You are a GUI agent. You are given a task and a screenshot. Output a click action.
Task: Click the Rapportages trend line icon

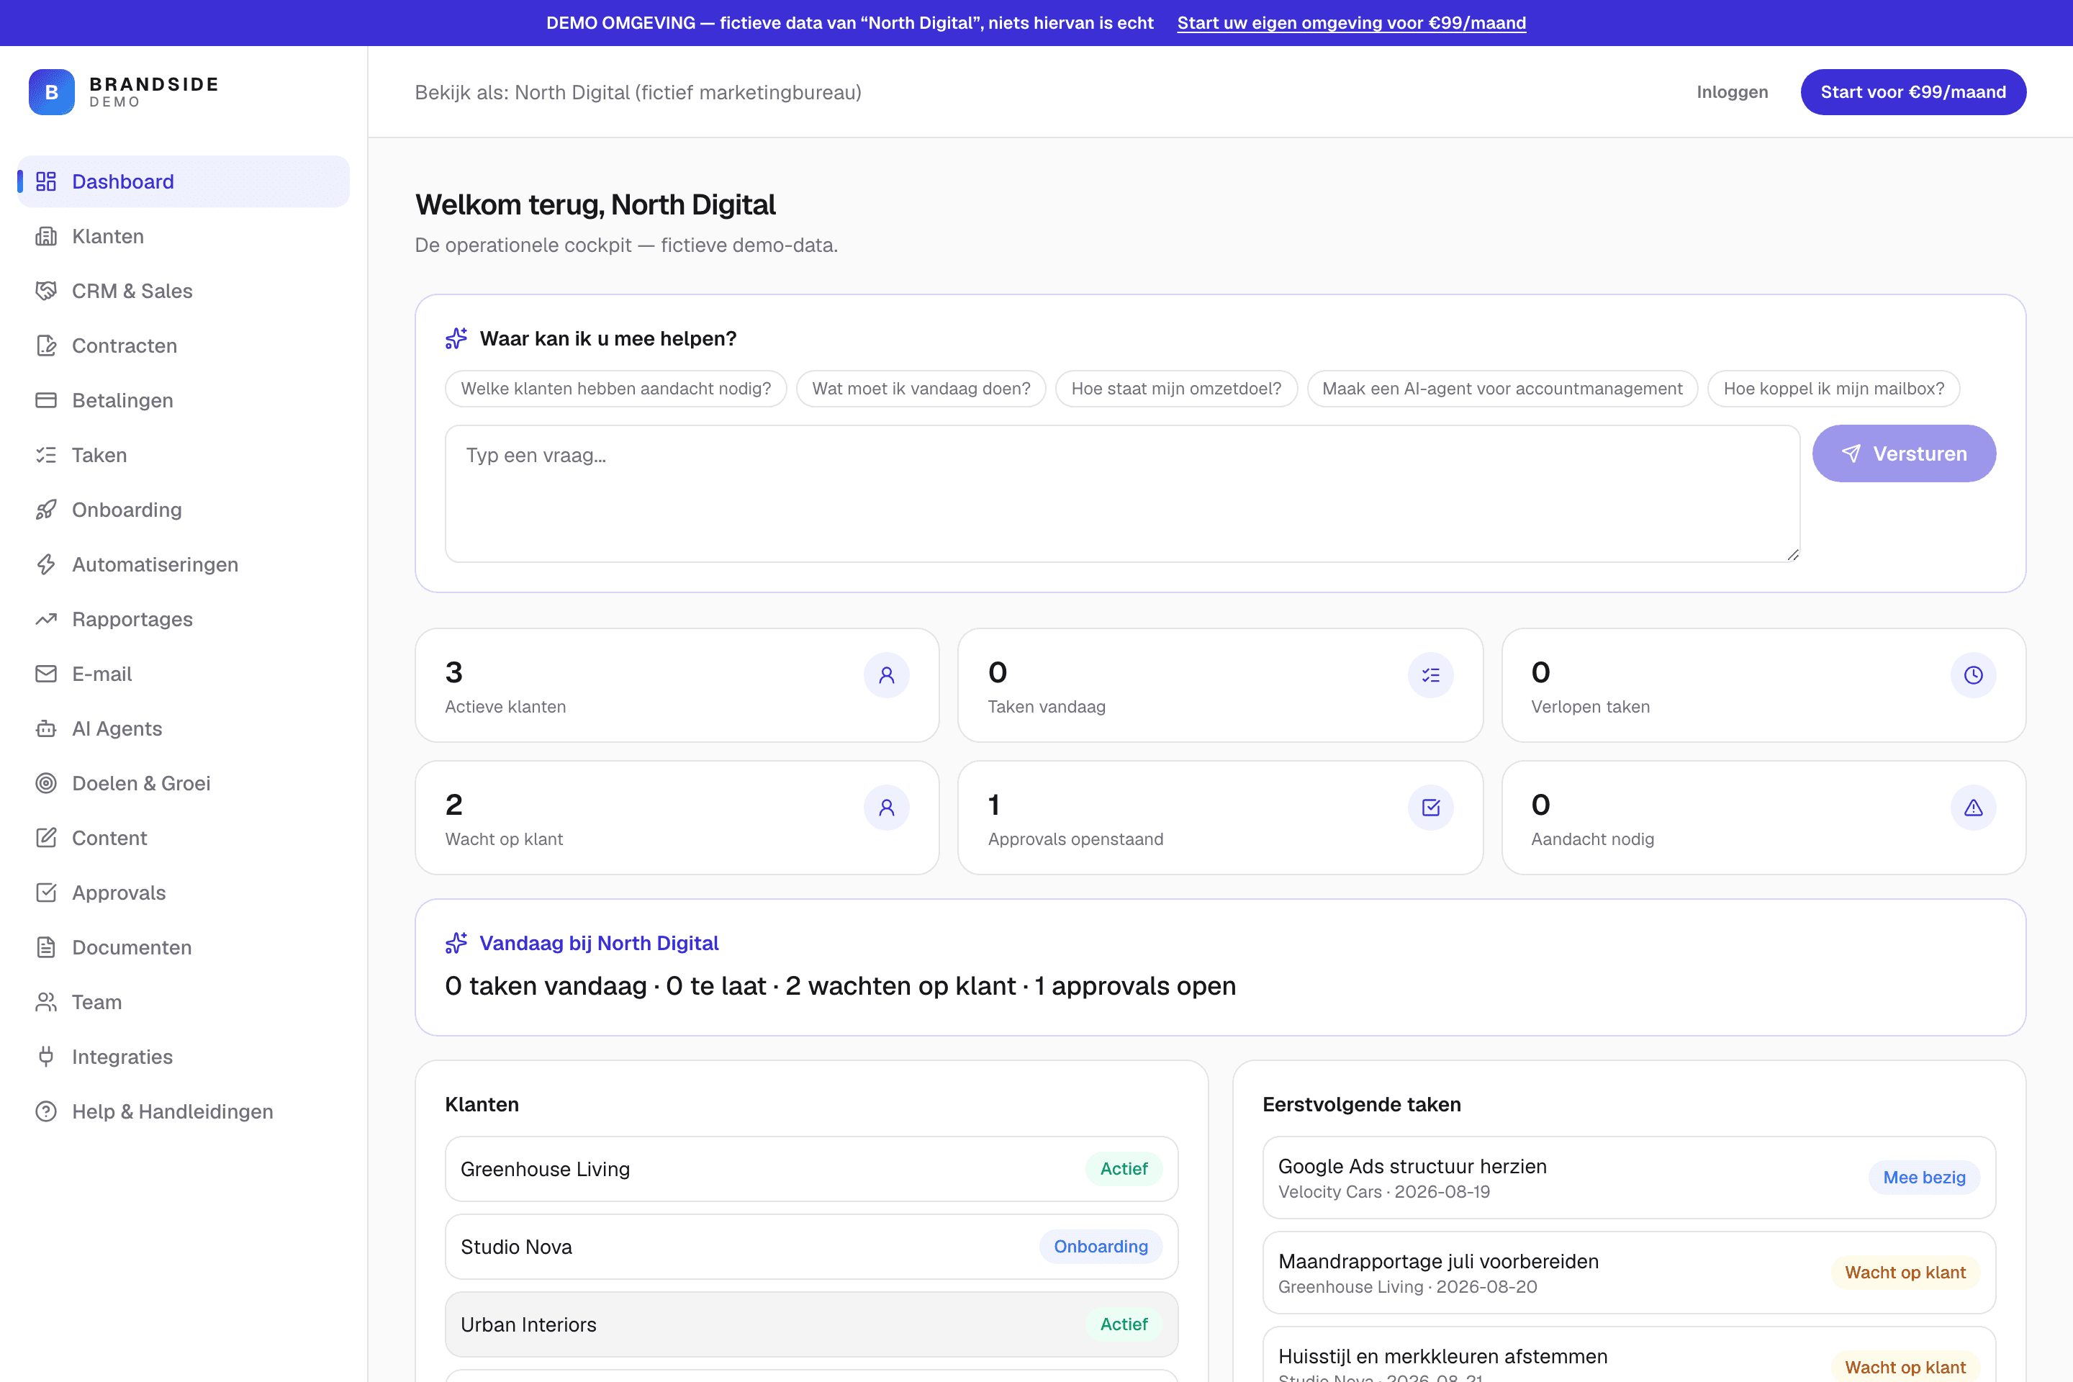46,619
